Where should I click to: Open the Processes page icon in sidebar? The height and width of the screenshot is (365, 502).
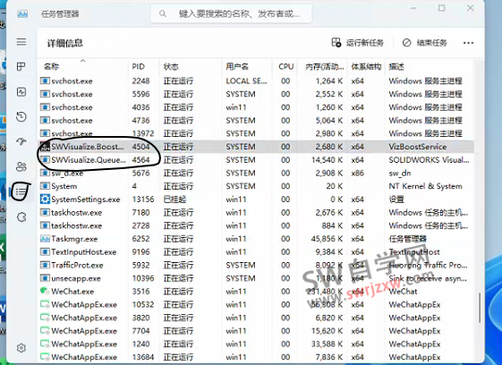pyautogui.click(x=21, y=66)
